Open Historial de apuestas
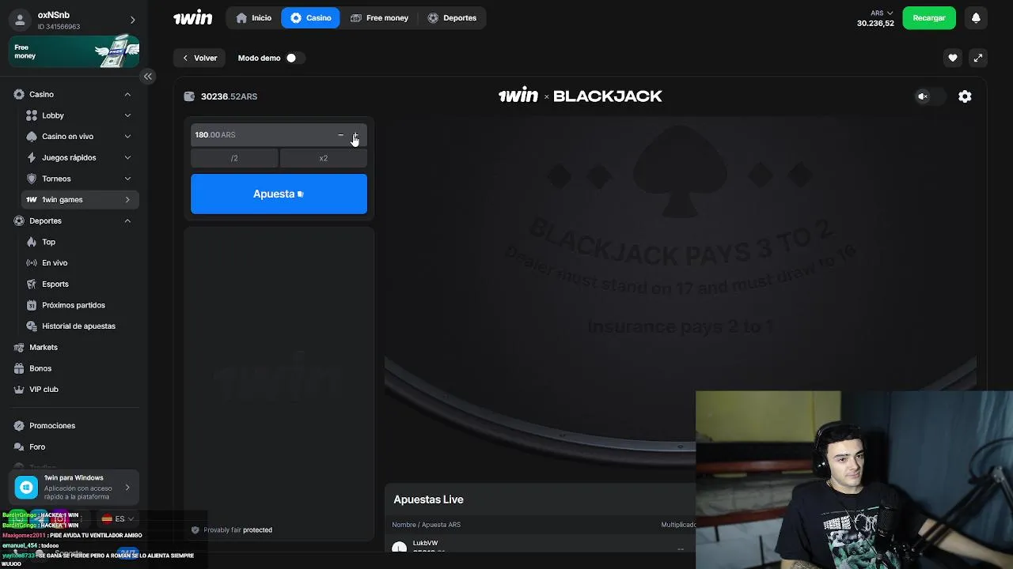 click(x=79, y=326)
